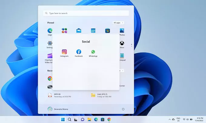Click the Start menu search box

(x=86, y=13)
